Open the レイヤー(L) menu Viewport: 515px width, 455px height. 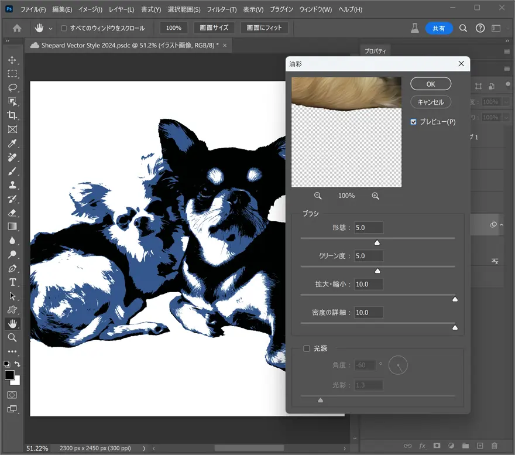click(121, 10)
